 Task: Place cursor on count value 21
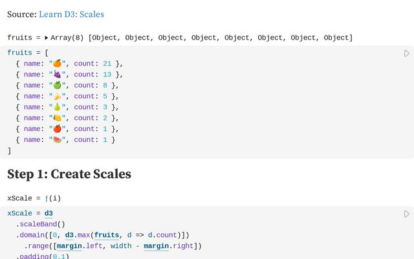tap(107, 63)
